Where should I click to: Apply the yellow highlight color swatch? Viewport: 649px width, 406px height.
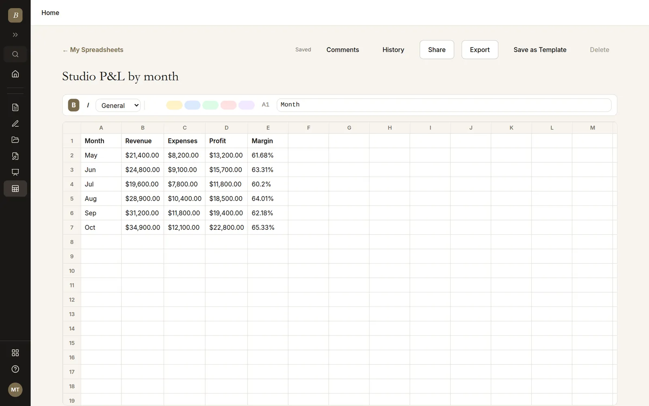(x=174, y=105)
